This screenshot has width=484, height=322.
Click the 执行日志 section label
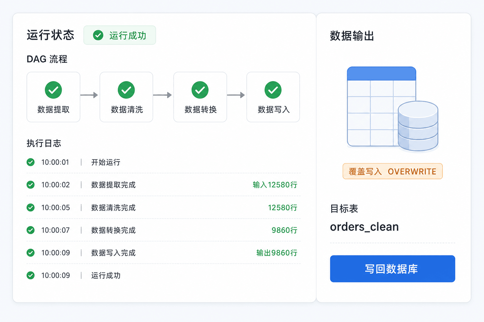pos(44,143)
